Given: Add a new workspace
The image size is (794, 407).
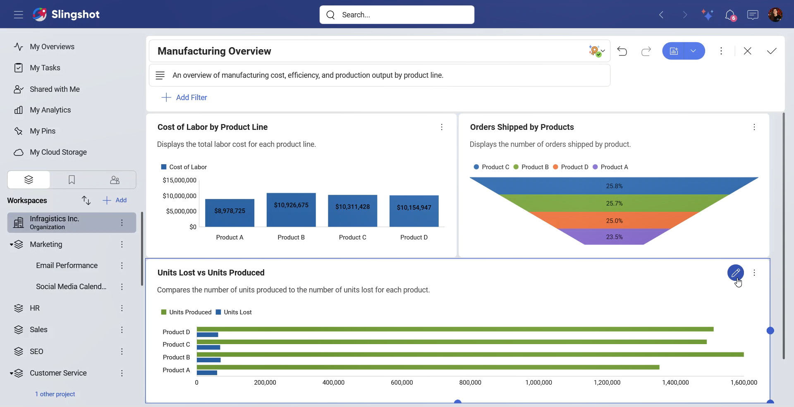Looking at the screenshot, I should (x=115, y=201).
